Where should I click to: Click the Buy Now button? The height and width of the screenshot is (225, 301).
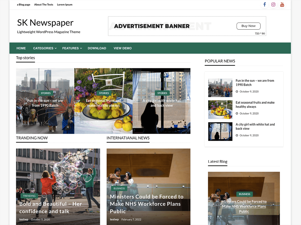(x=248, y=26)
